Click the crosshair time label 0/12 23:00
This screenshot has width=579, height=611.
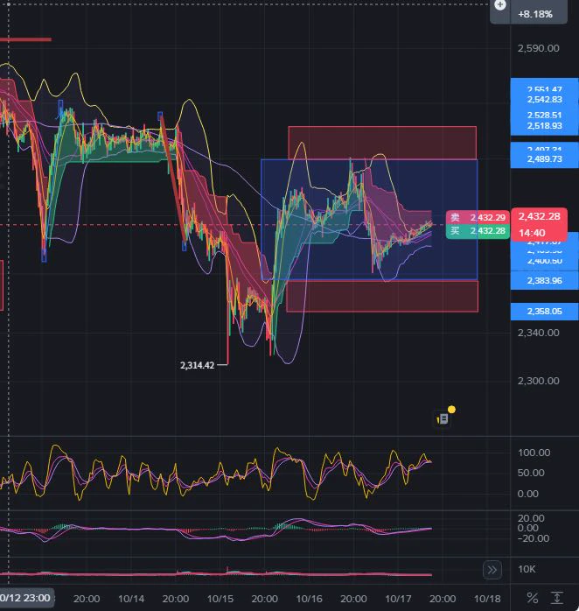click(x=25, y=598)
